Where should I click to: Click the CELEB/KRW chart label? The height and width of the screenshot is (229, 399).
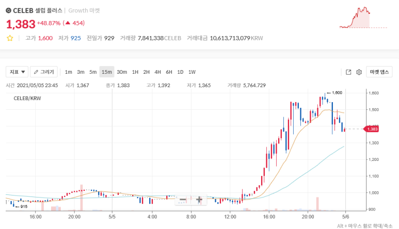27,99
